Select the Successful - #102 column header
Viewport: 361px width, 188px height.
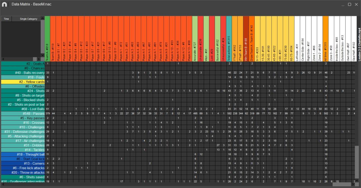[218, 39]
